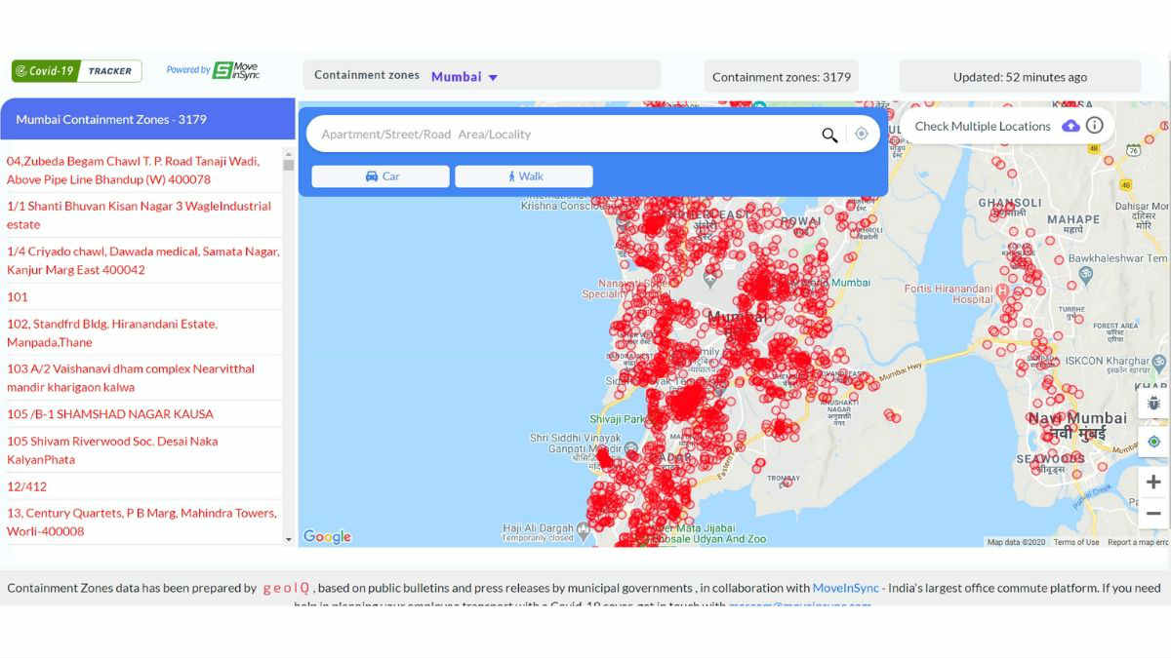Zoom in on the map
The image size is (1171, 658).
pos(1153,482)
